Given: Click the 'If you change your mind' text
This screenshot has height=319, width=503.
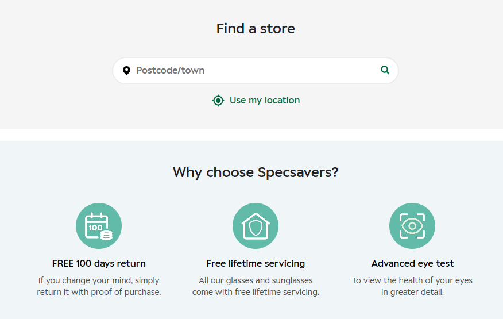Looking at the screenshot, I should (x=99, y=280).
